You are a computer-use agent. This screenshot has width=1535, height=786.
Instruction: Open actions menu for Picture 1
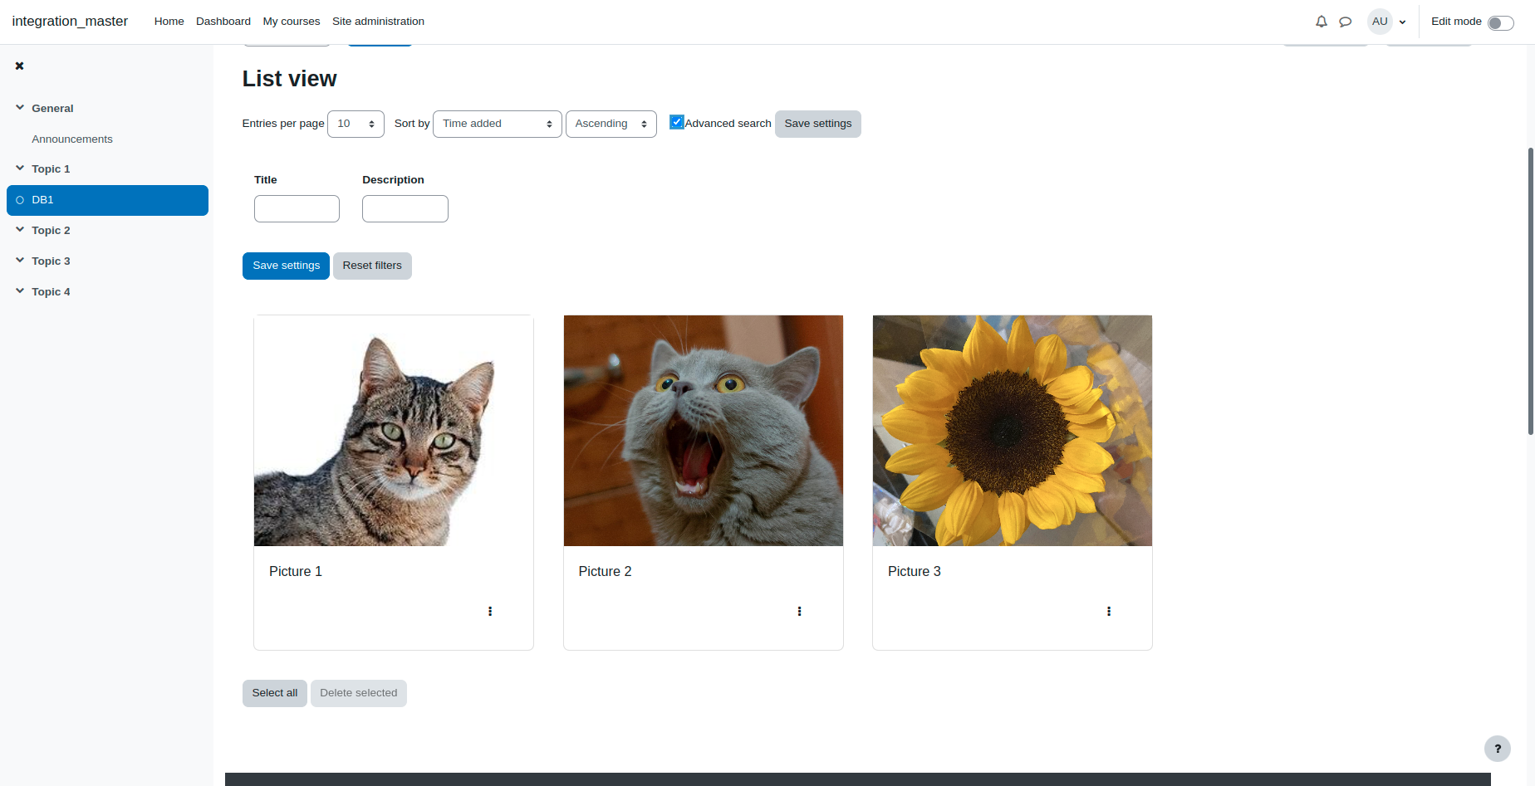(490, 611)
